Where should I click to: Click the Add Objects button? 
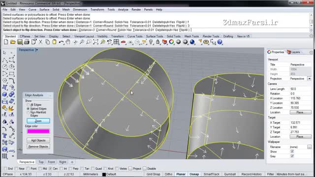38,140
